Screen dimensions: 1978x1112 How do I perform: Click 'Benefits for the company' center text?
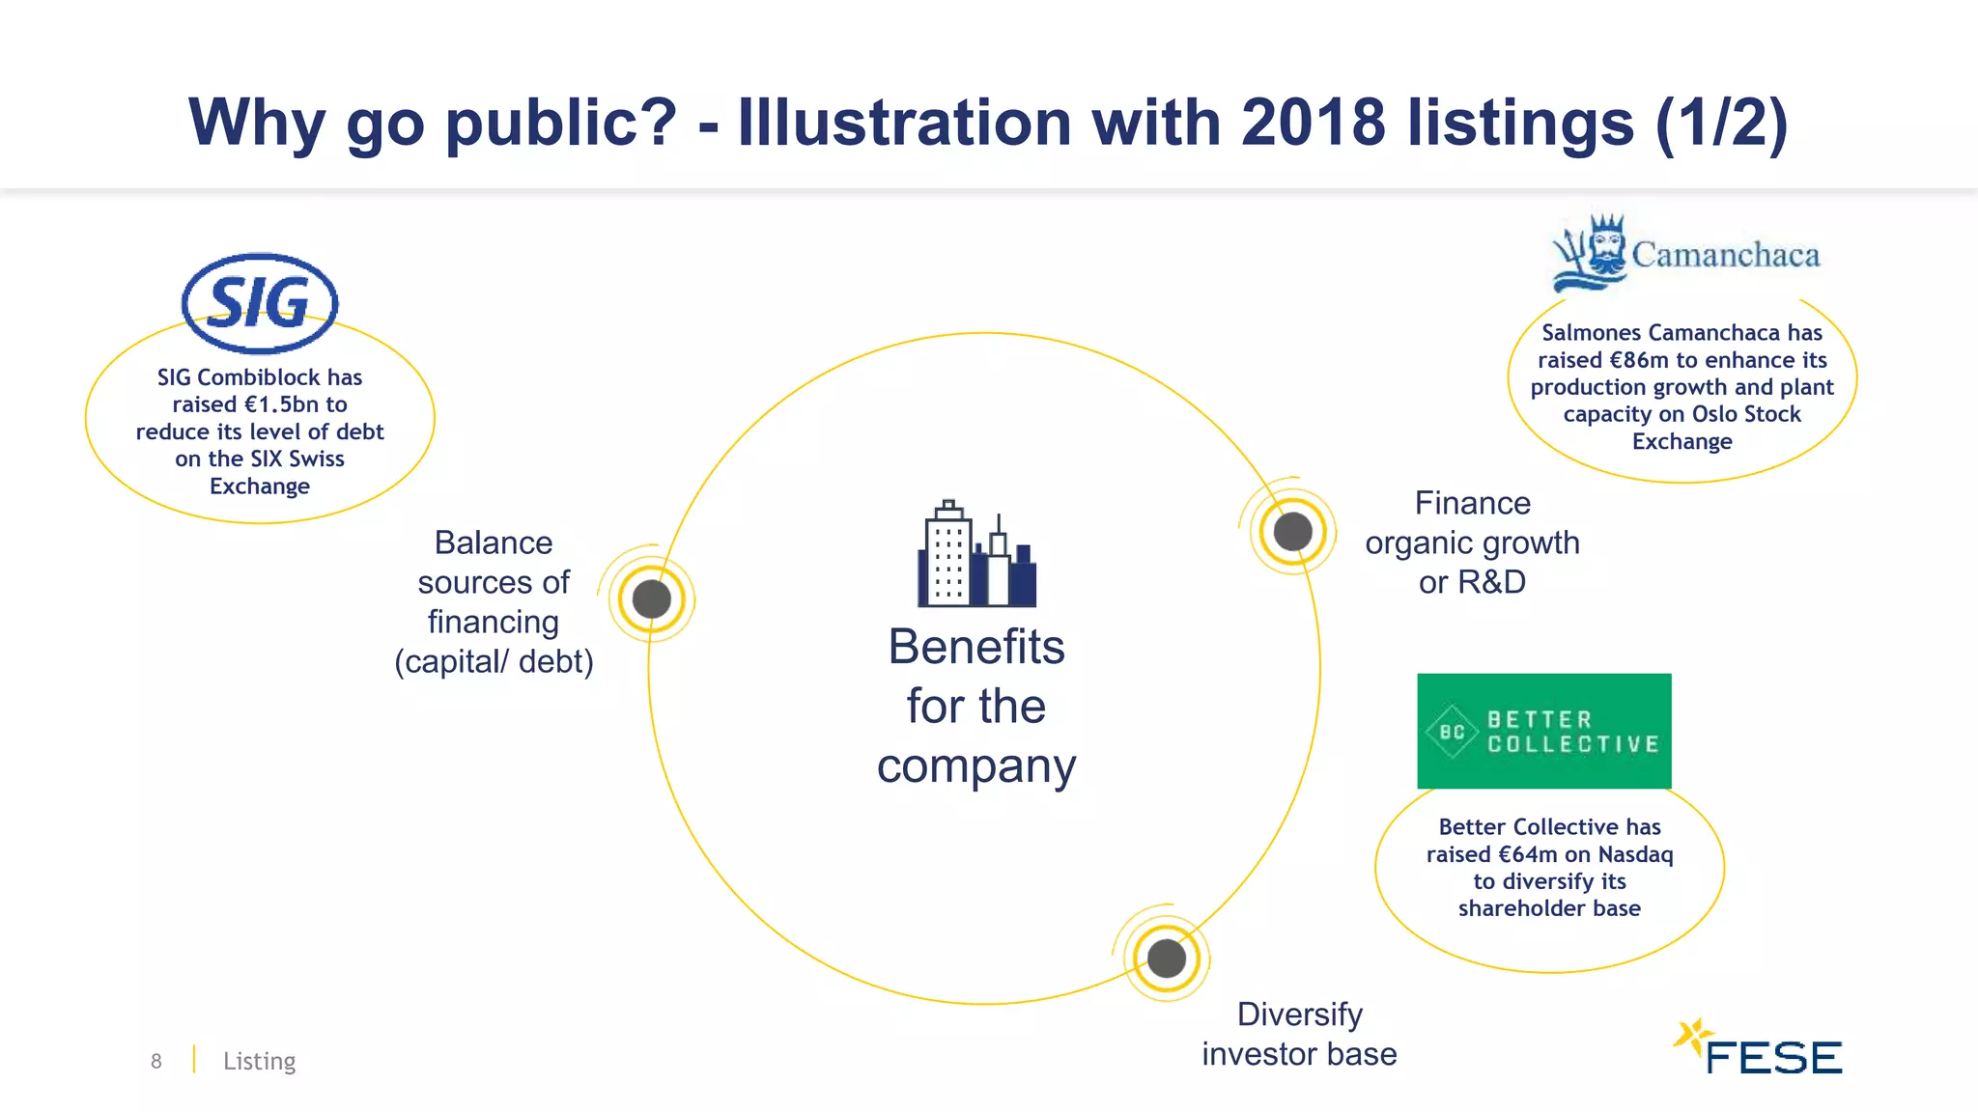point(976,707)
